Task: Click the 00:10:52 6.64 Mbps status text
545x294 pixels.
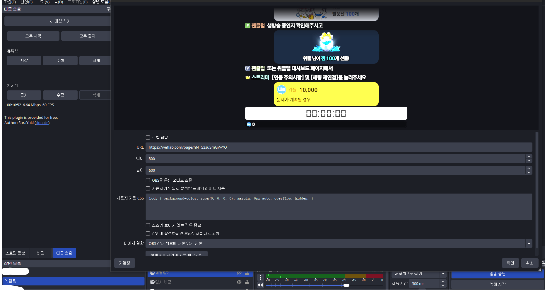Action: pyautogui.click(x=30, y=105)
